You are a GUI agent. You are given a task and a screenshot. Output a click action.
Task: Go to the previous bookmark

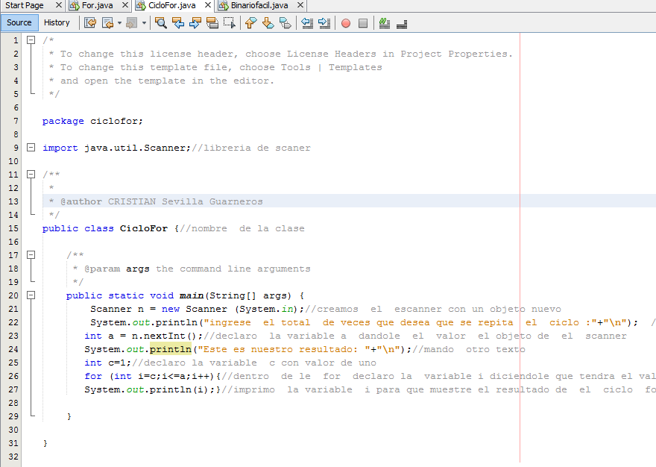pyautogui.click(x=250, y=23)
